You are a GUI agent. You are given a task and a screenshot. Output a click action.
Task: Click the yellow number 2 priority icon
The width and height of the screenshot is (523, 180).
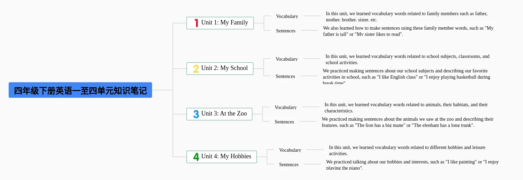click(x=196, y=69)
